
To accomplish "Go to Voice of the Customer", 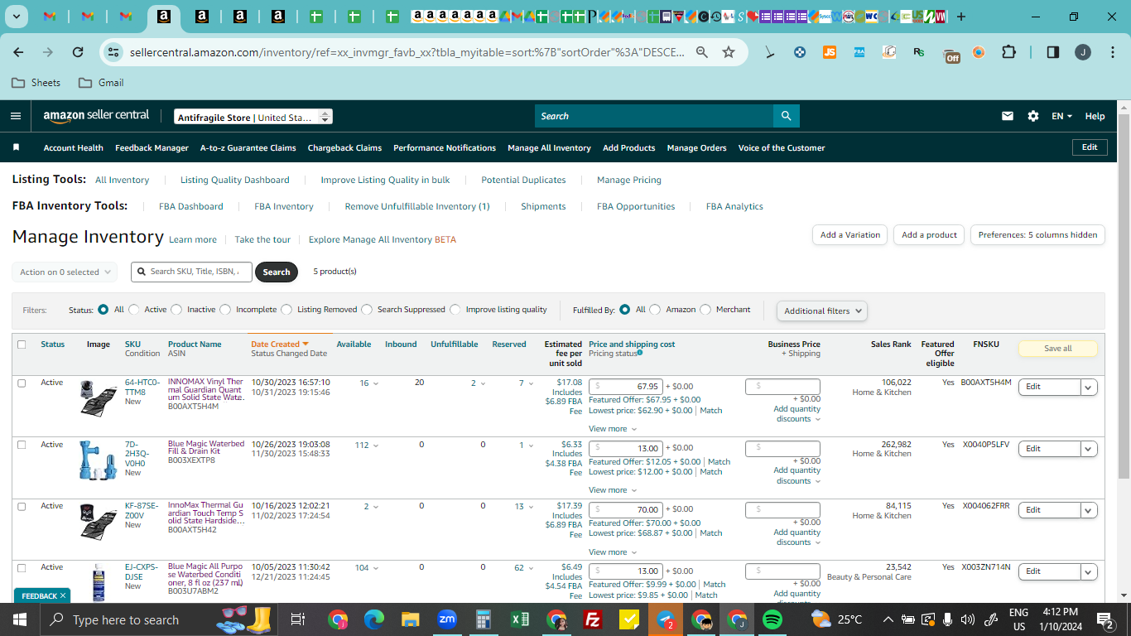I will (782, 147).
